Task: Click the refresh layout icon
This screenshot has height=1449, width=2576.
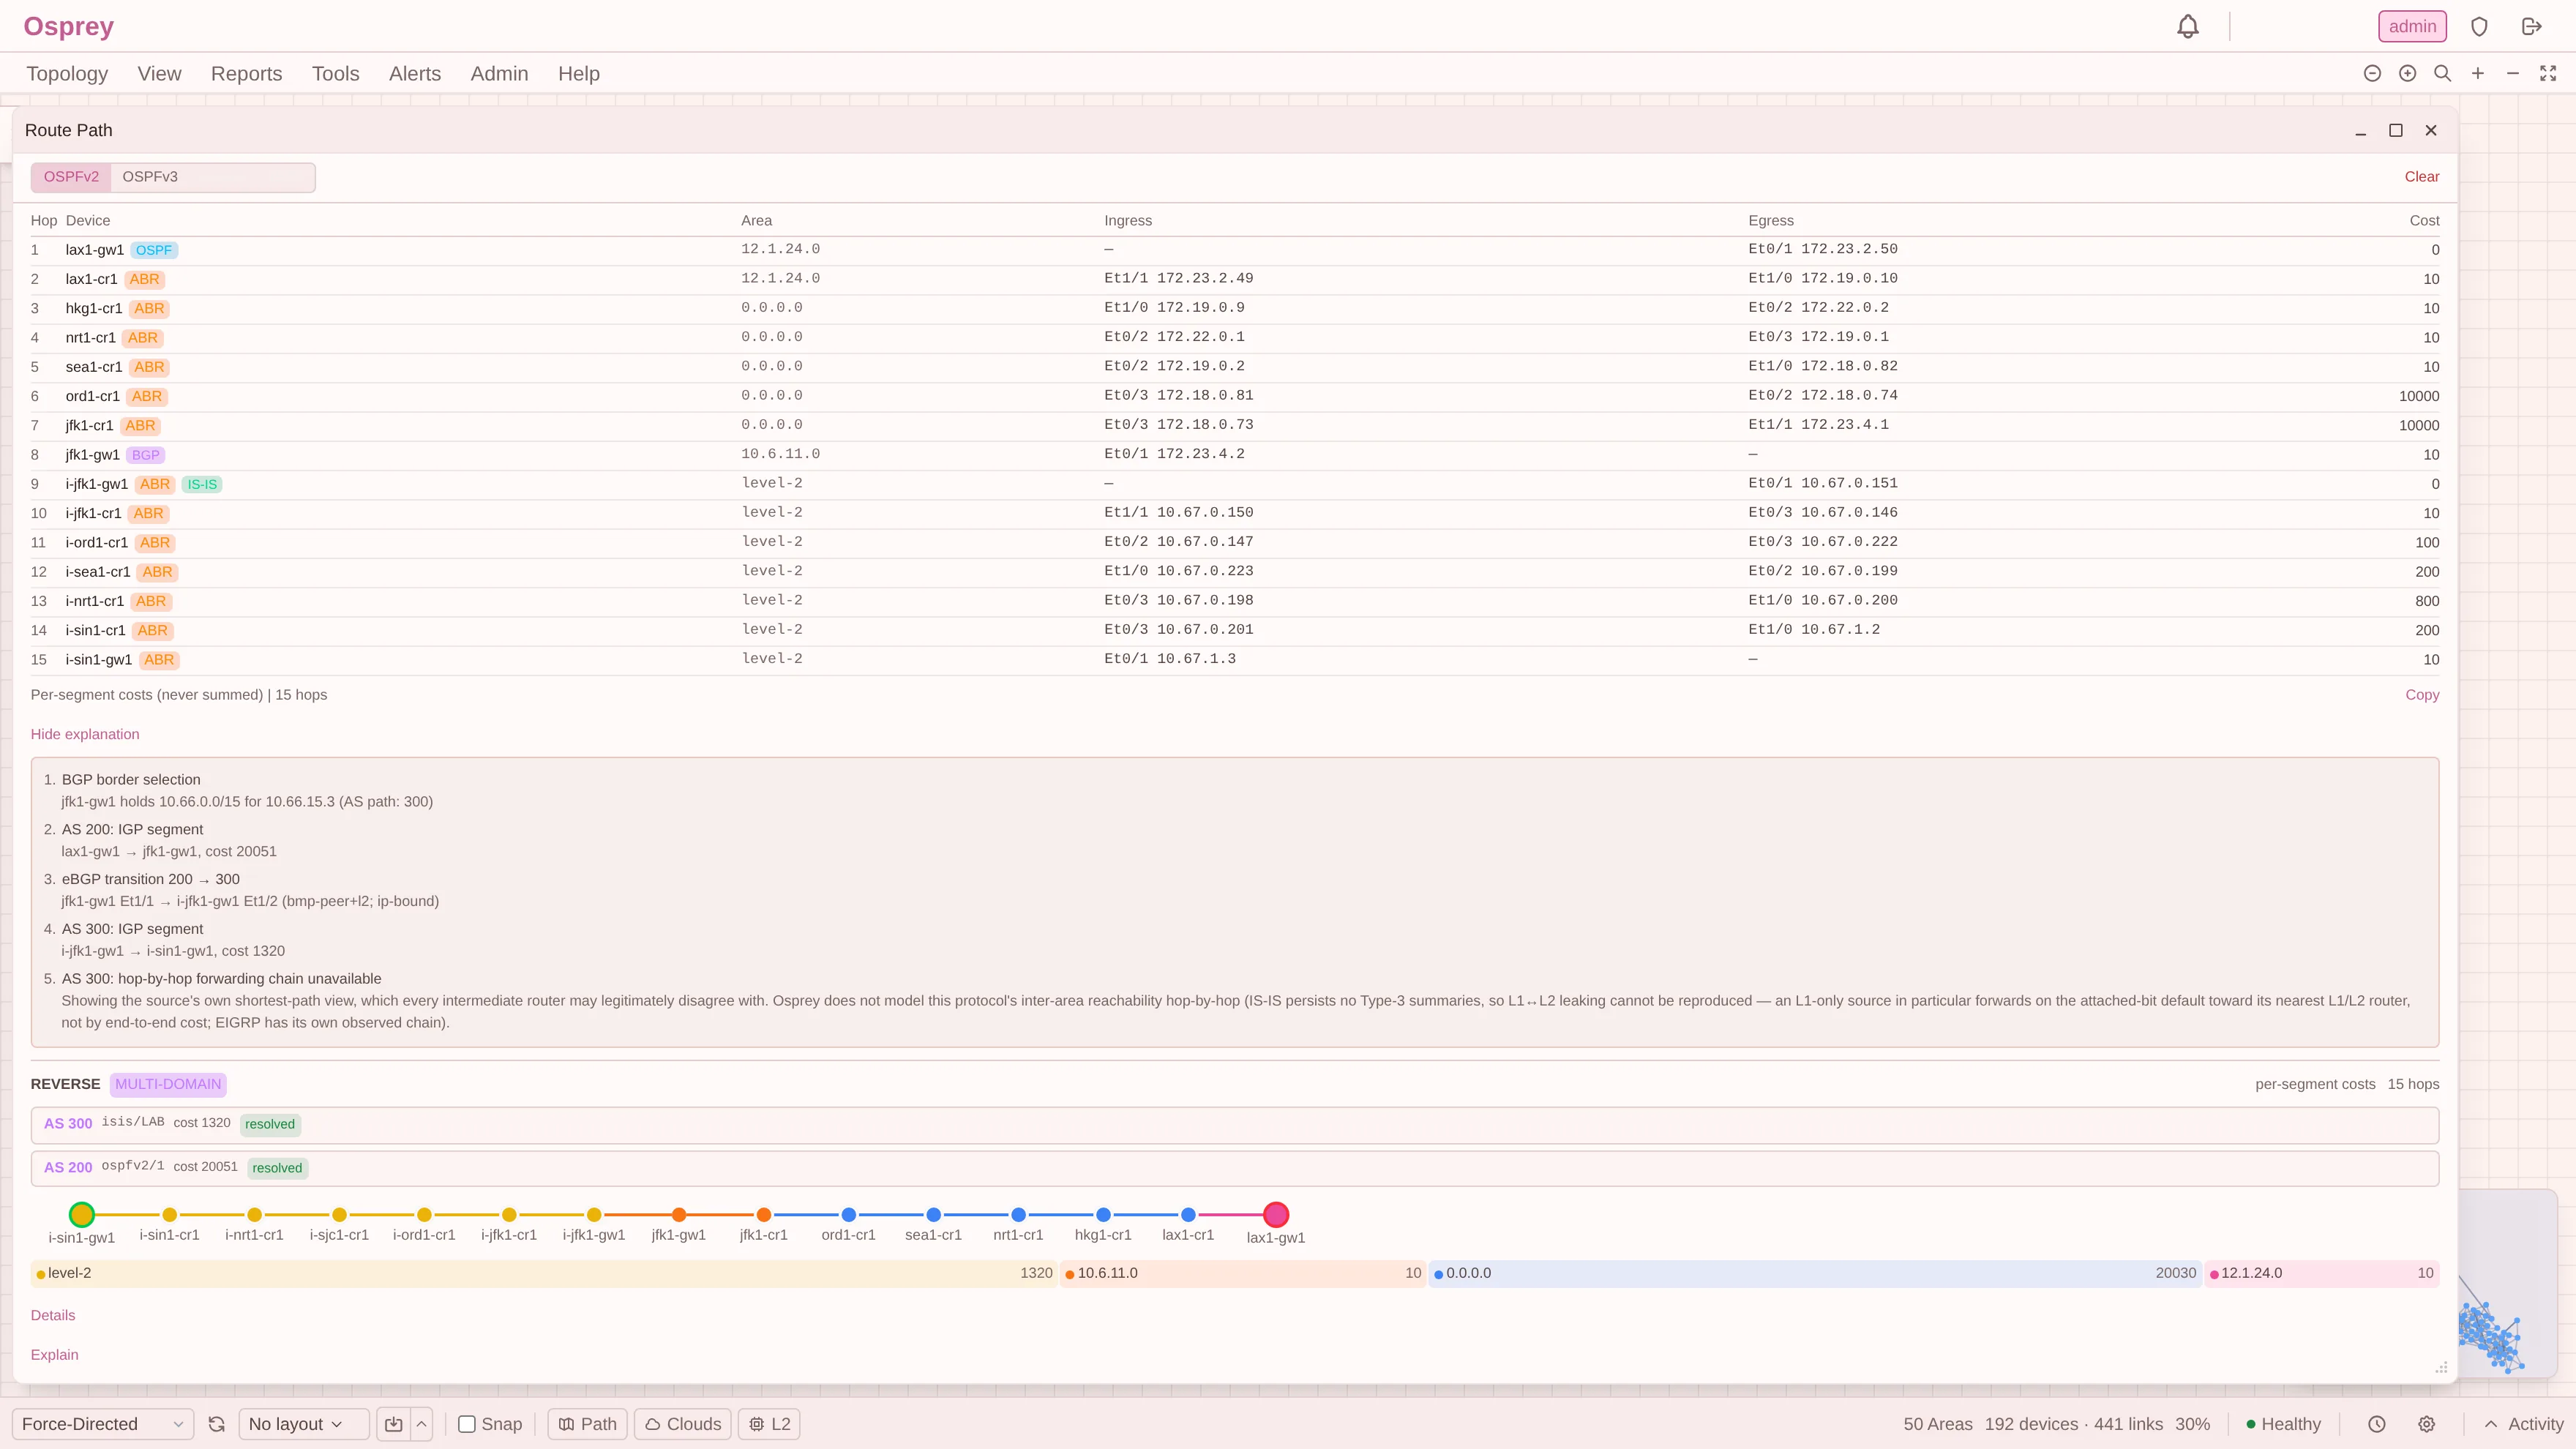Action: click(216, 1424)
